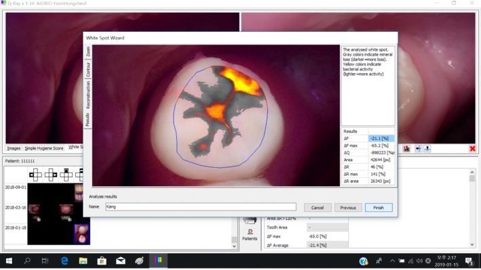The width and height of the screenshot is (481, 270).
Task: Select the 2018-01-18 tooth thumbnail
Action: pos(81,234)
